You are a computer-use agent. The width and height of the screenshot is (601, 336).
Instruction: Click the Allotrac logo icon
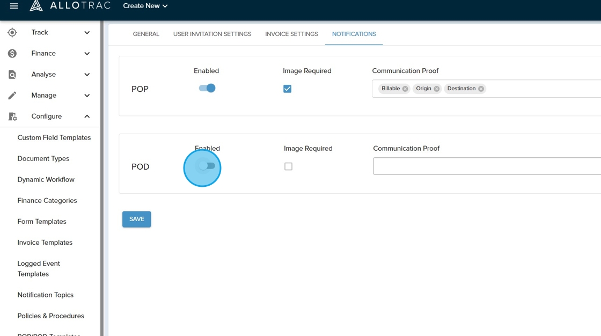point(36,6)
